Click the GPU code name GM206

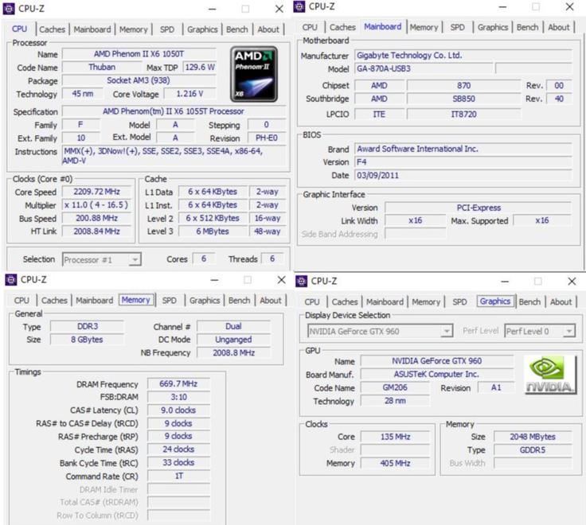pos(395,387)
